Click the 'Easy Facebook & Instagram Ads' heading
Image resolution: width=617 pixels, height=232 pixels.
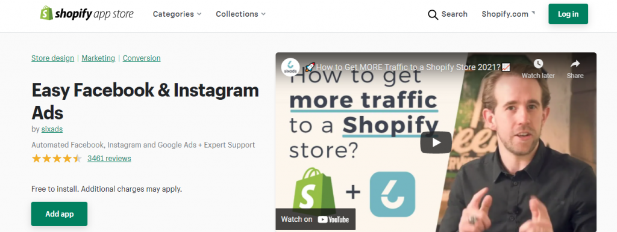[x=145, y=102]
